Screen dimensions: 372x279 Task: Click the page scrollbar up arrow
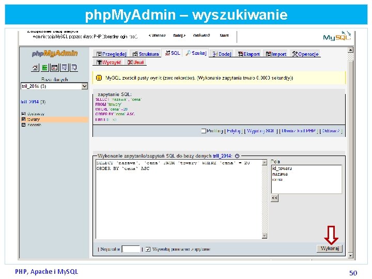[350, 50]
